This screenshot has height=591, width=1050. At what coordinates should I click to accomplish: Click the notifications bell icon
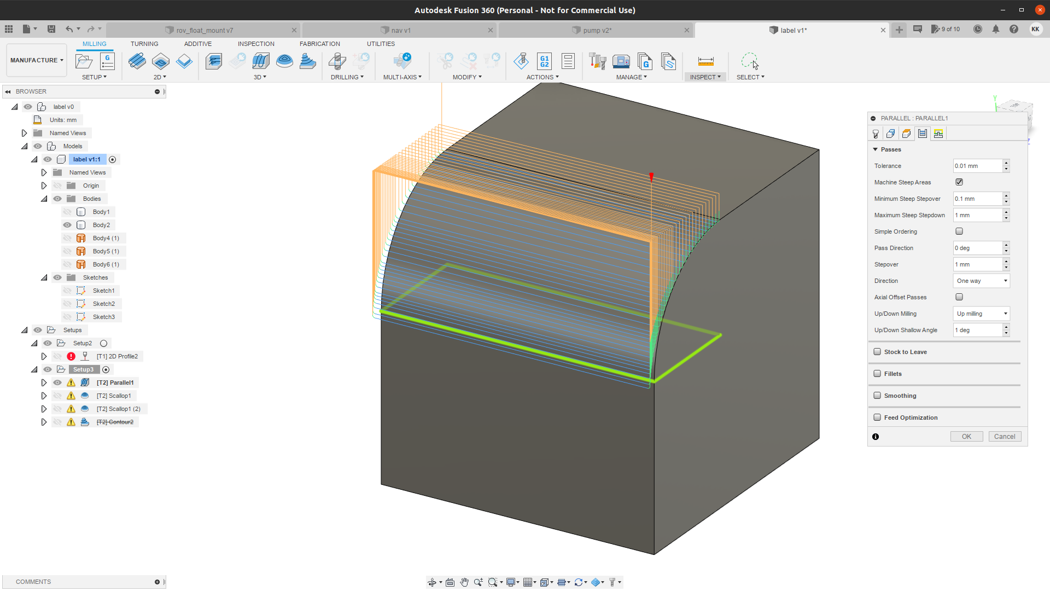pyautogui.click(x=996, y=30)
